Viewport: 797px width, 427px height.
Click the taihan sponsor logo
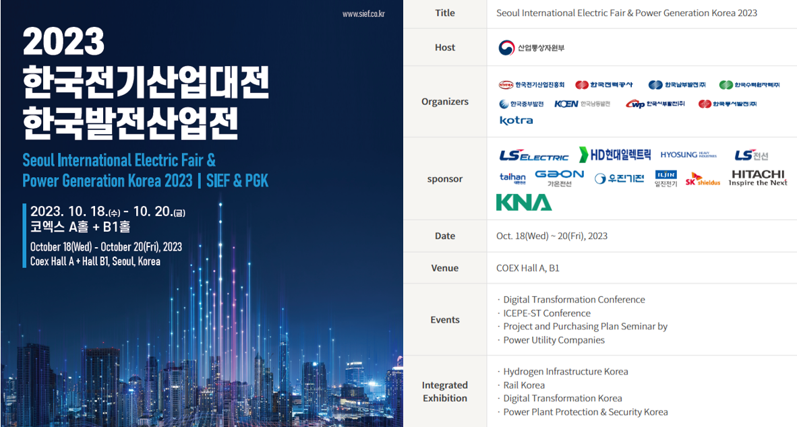512,178
